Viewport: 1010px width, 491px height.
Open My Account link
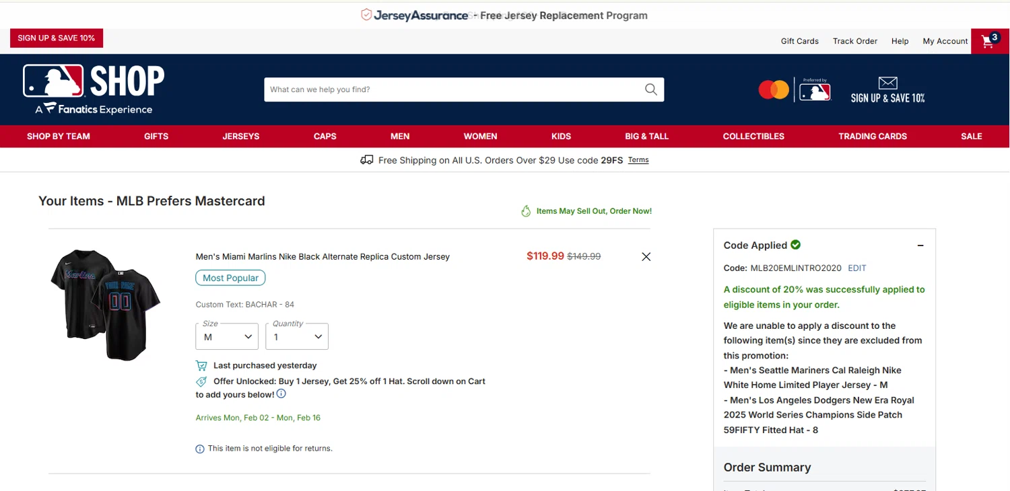tap(945, 41)
